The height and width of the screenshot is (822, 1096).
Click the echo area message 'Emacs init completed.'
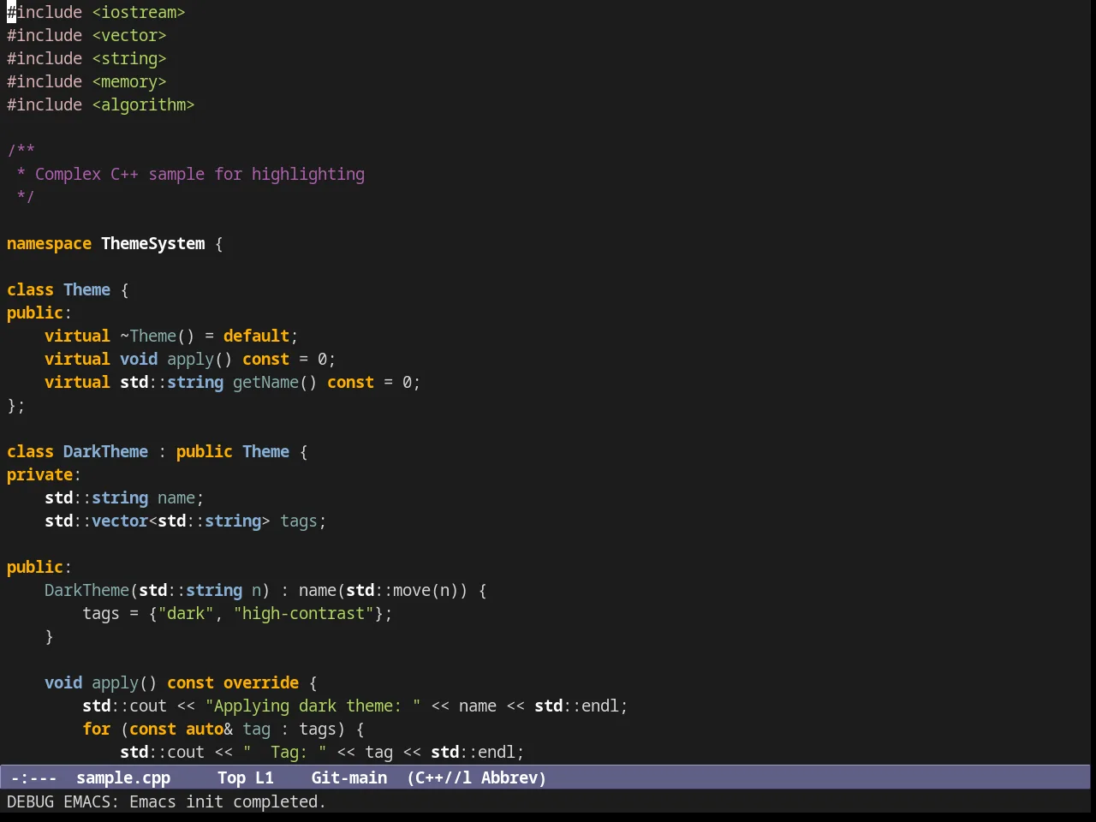point(228,801)
